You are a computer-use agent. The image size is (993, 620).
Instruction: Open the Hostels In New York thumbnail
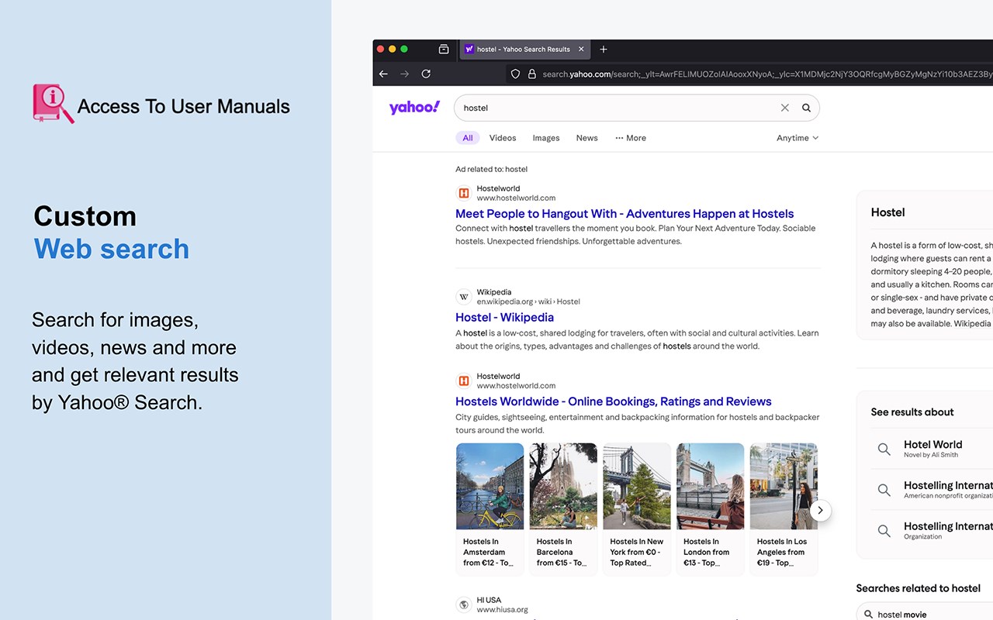coord(637,486)
